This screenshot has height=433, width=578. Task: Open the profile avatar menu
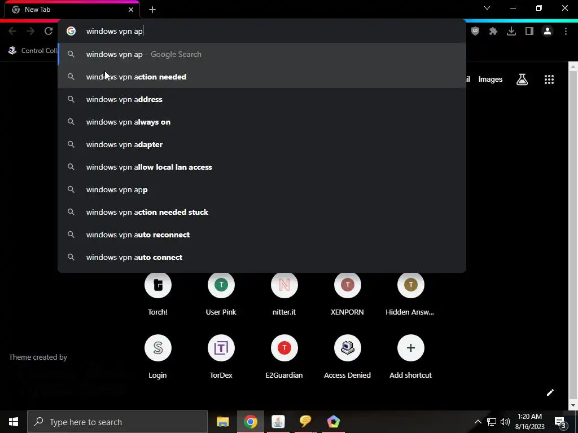click(x=548, y=32)
